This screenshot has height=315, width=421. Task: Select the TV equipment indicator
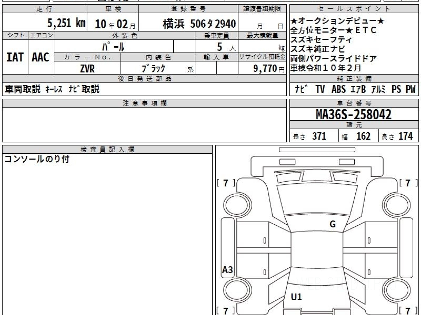(x=320, y=90)
